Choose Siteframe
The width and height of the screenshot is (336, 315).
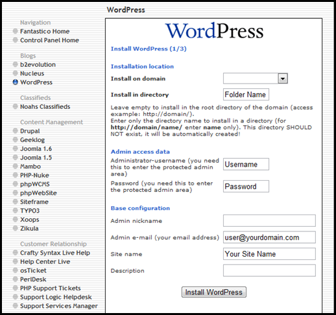click(34, 202)
